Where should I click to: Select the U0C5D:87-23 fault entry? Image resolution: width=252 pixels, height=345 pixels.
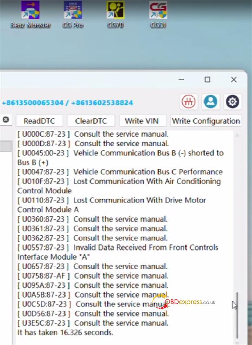(93, 304)
